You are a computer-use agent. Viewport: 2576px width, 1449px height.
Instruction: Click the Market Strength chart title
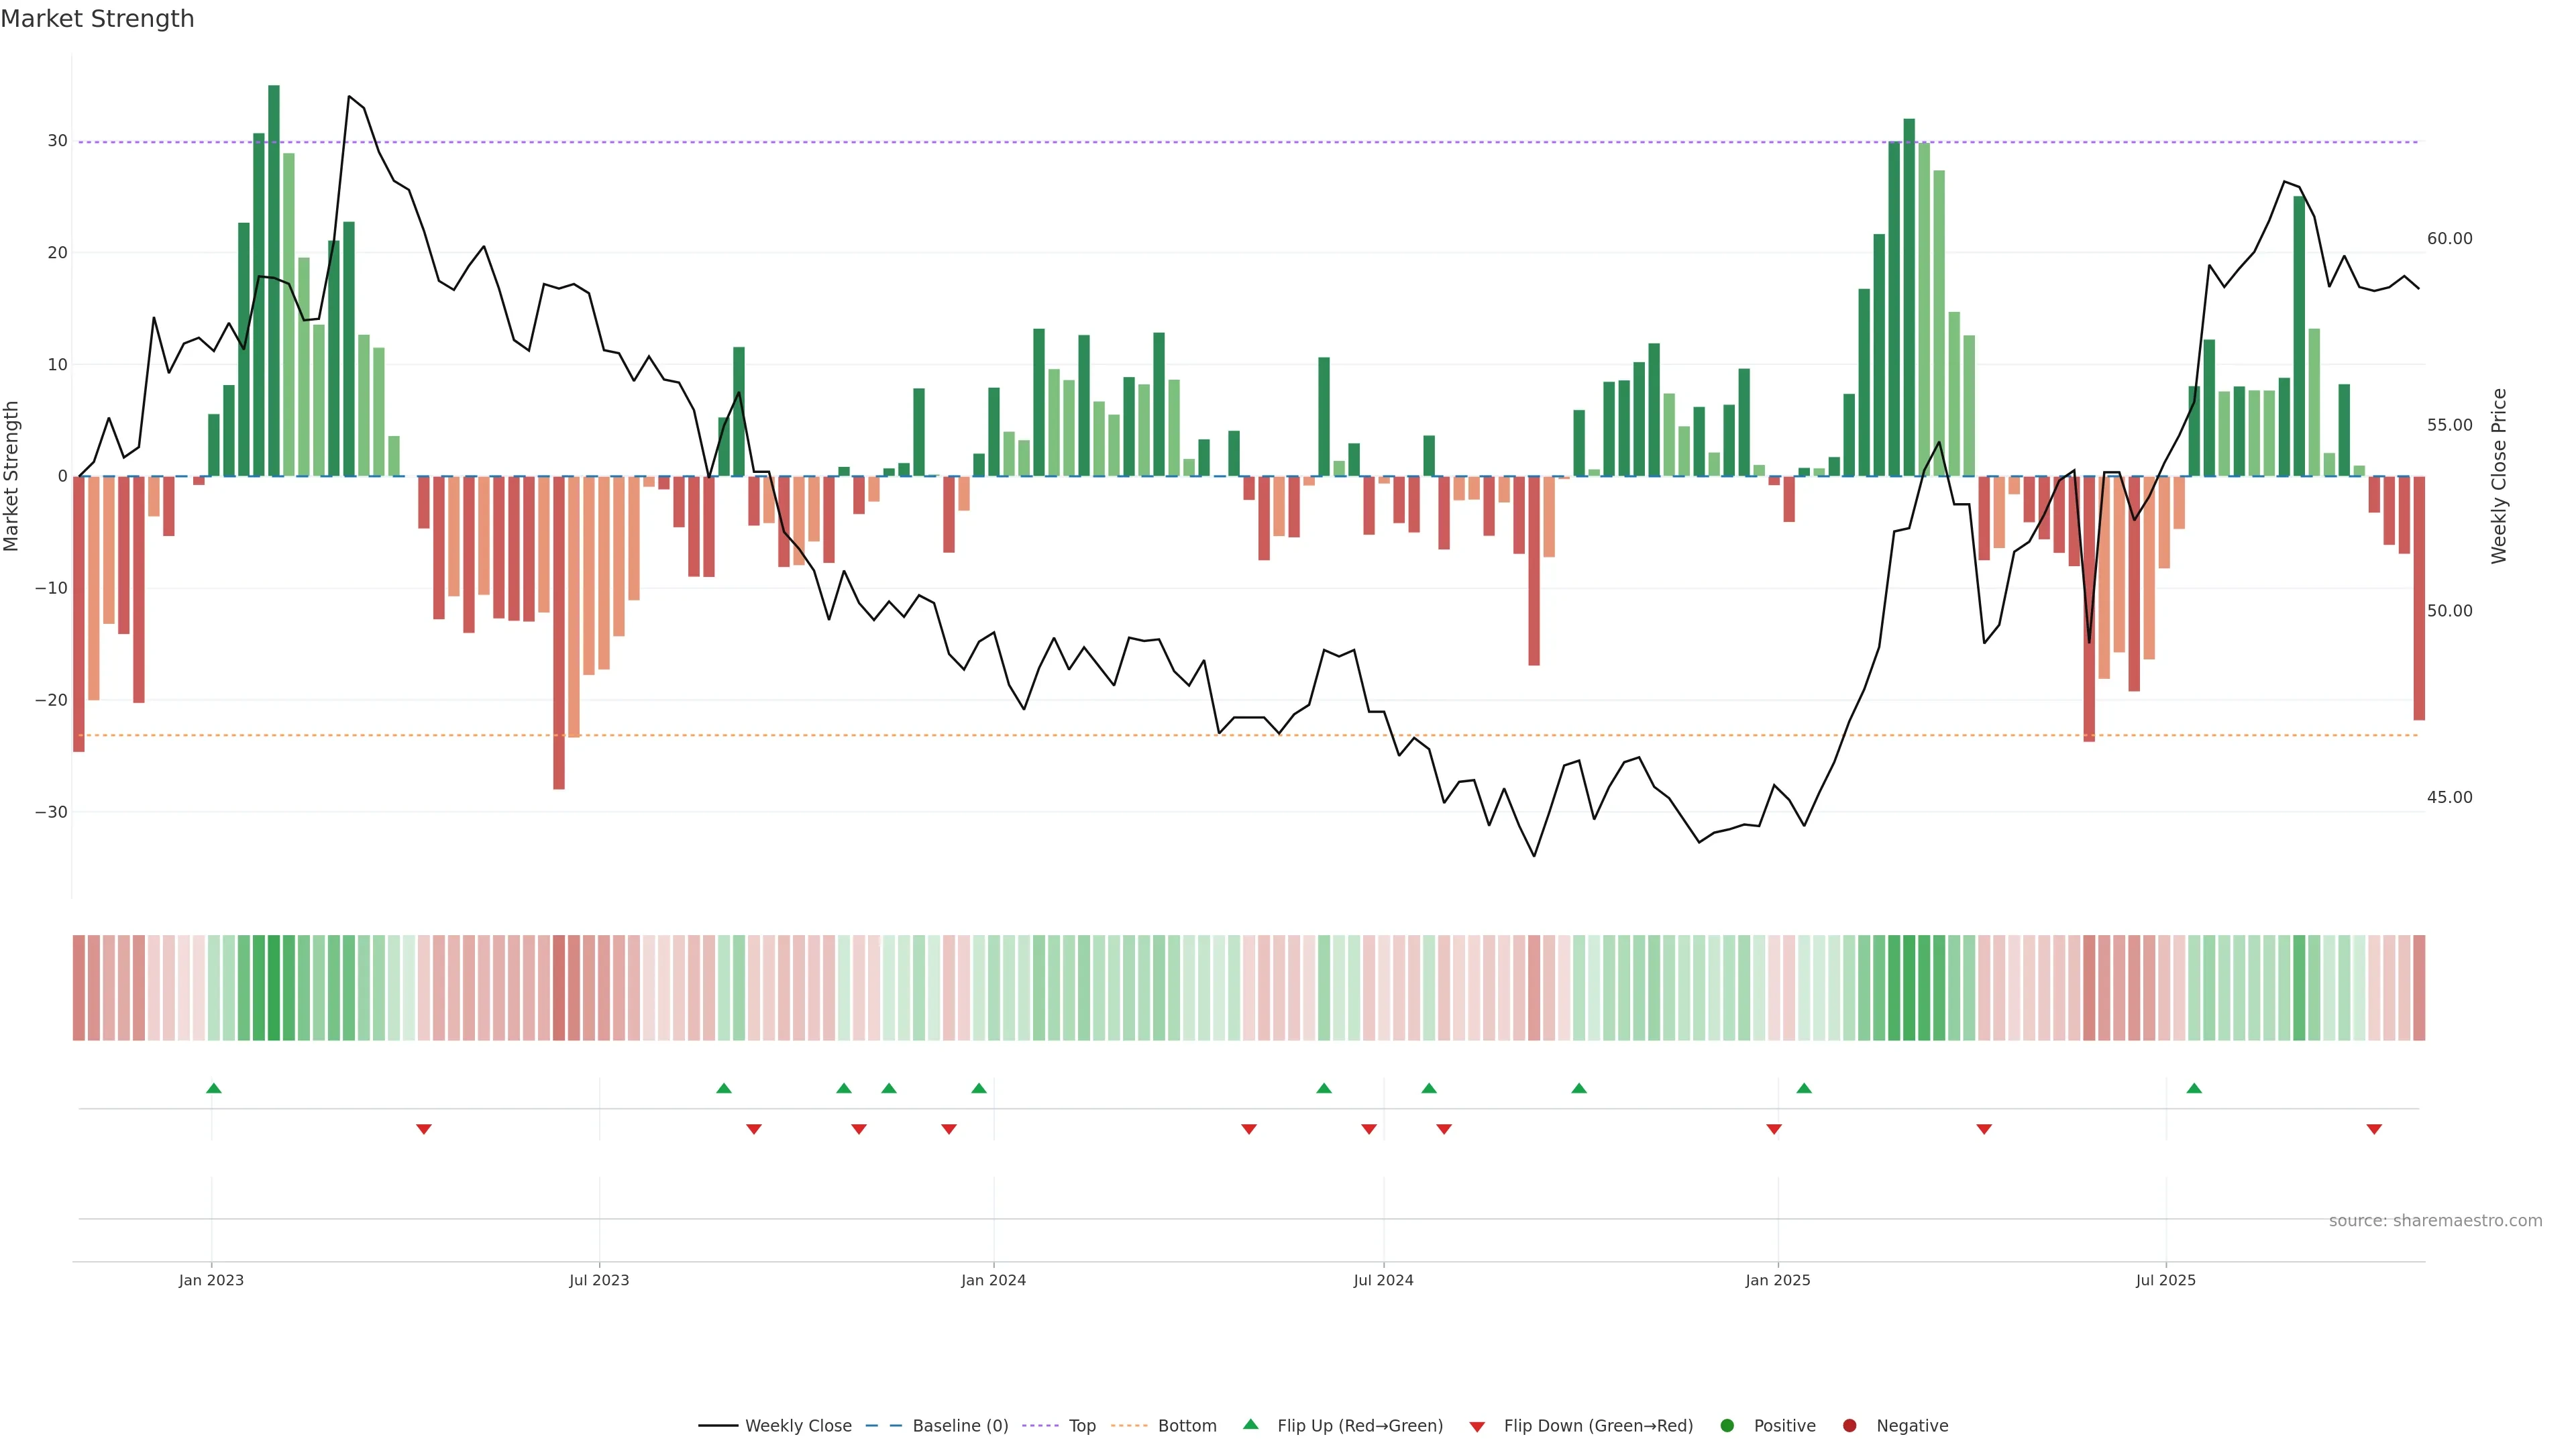97,19
